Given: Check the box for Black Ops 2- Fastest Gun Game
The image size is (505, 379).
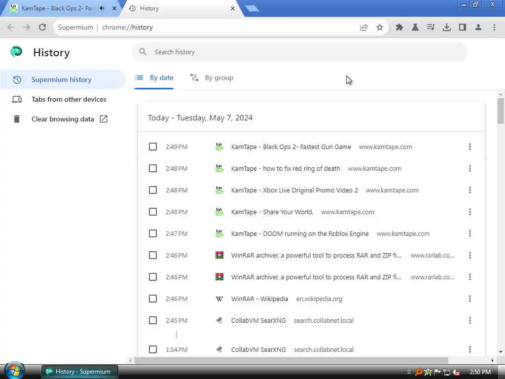Looking at the screenshot, I should click(x=153, y=147).
